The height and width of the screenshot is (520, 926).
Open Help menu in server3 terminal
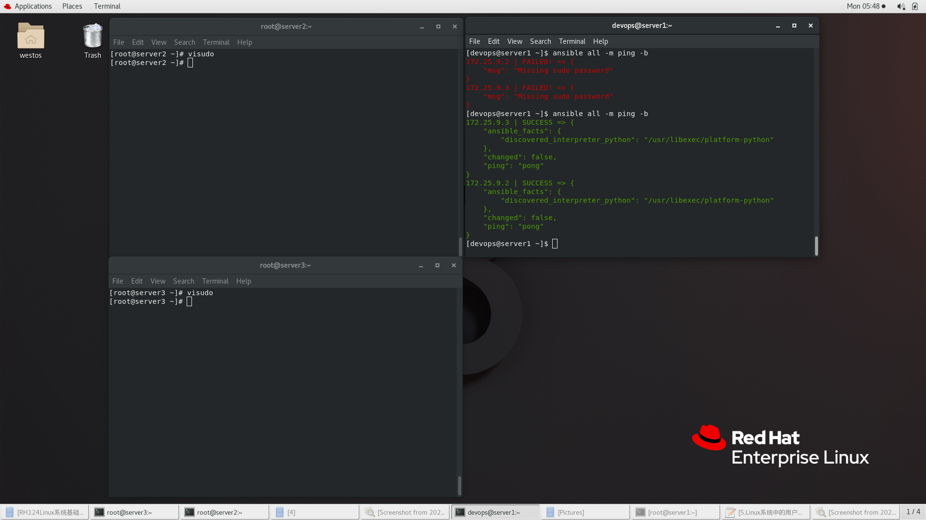tap(244, 281)
